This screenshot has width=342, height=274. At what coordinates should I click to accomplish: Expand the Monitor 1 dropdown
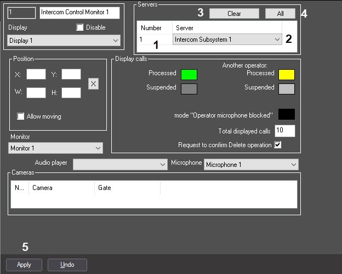point(55,148)
